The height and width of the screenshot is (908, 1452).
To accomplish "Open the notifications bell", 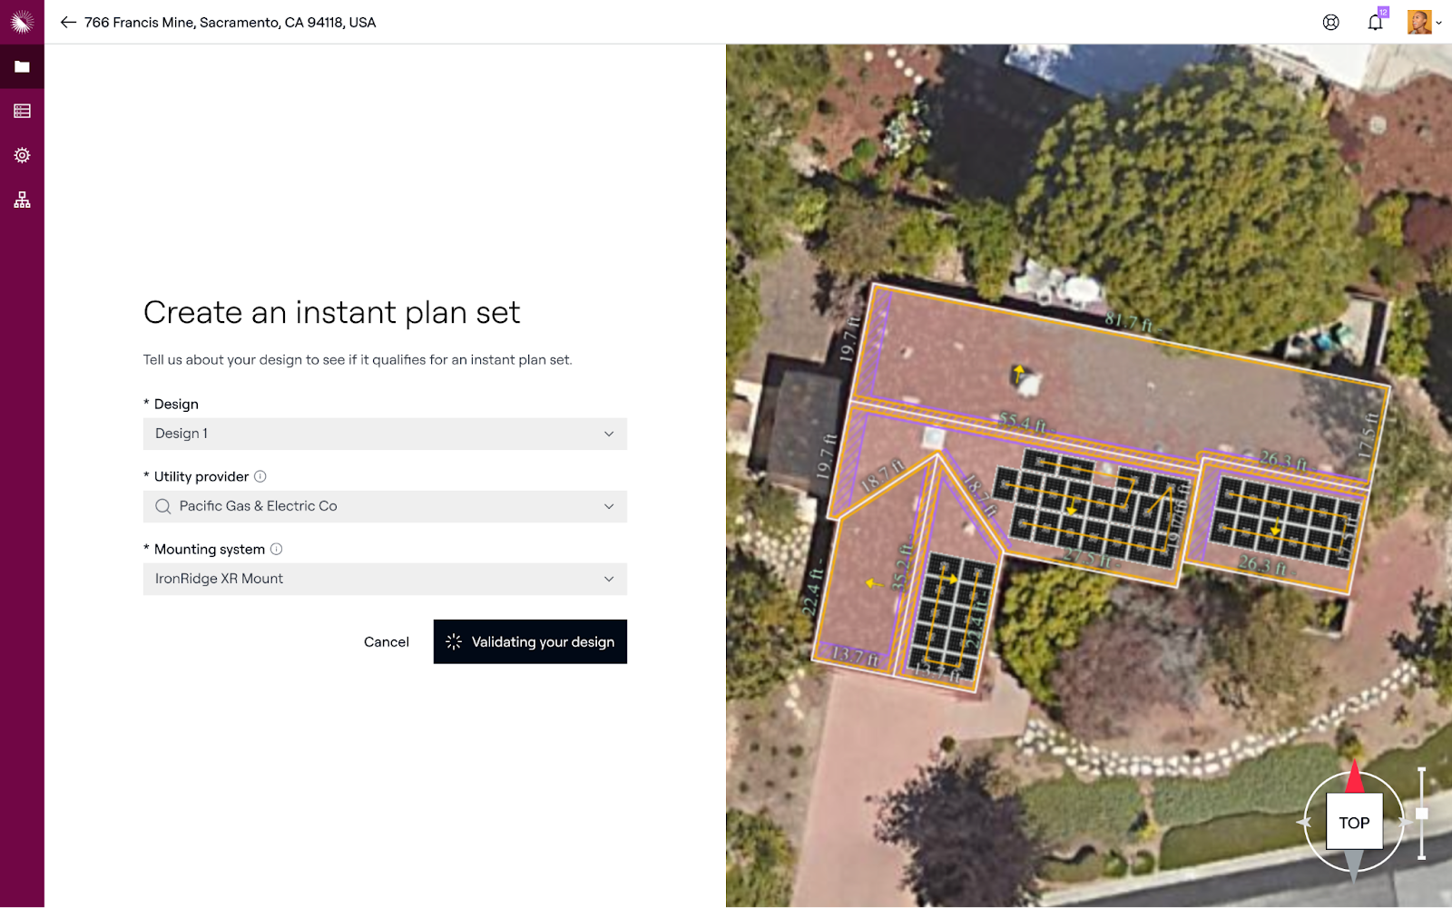I will pyautogui.click(x=1375, y=23).
